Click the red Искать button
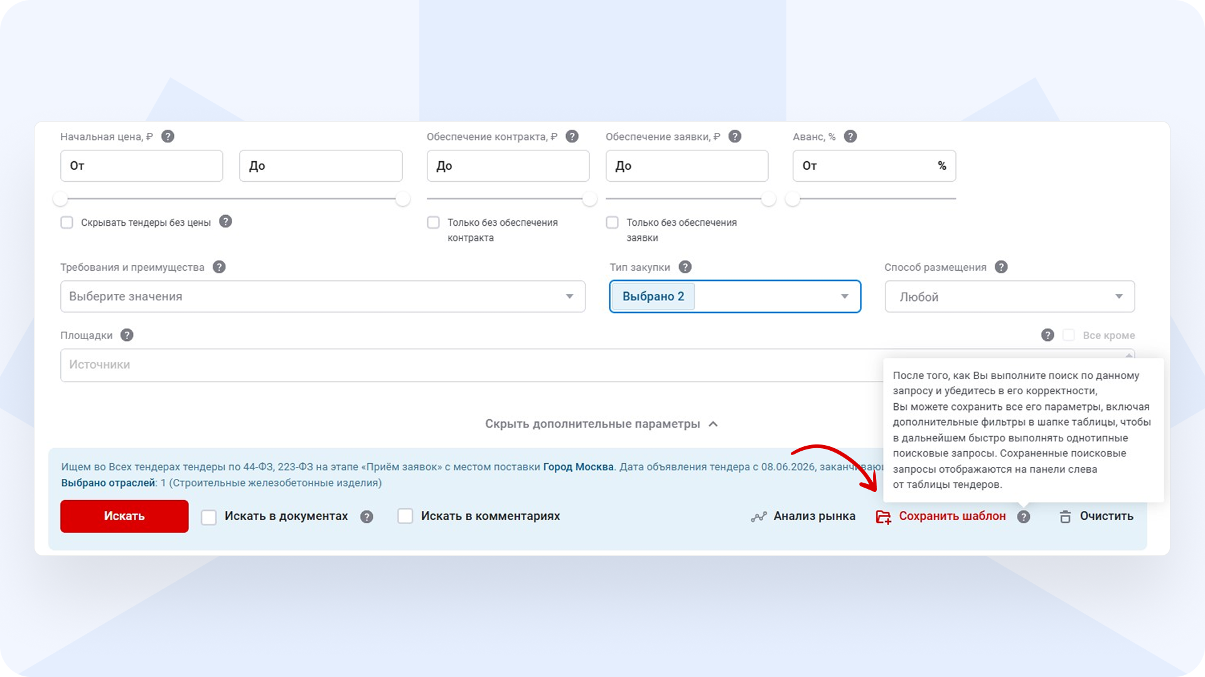This screenshot has height=677, width=1205. [x=124, y=516]
